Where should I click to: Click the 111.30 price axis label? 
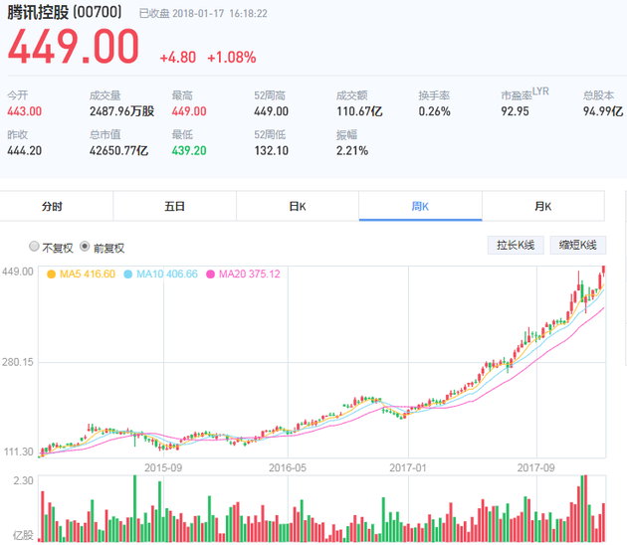(18, 452)
